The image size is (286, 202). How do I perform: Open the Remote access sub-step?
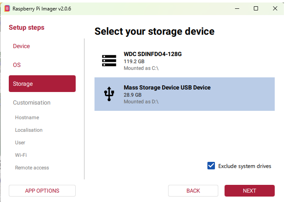(32, 168)
